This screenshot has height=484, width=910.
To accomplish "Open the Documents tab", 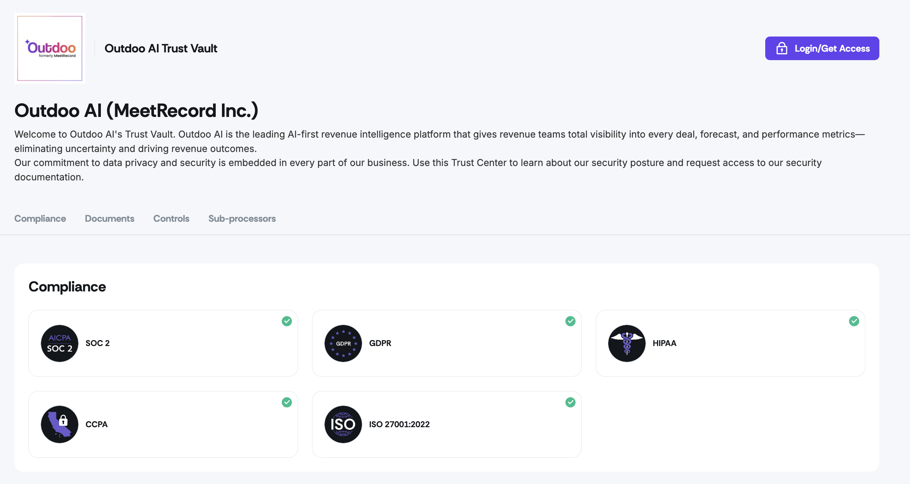I will click(x=110, y=218).
